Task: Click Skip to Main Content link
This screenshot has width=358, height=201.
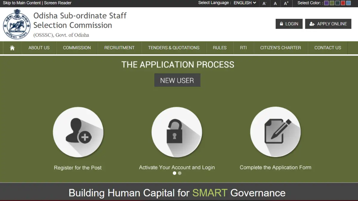Action: (22, 3)
